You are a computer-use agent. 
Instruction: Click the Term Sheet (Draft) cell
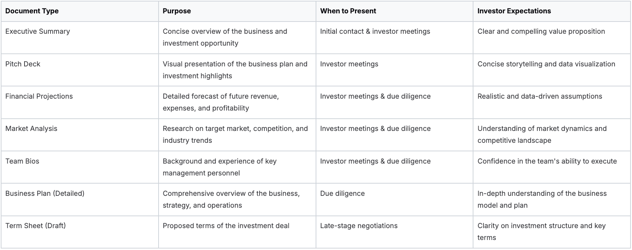pos(36,226)
